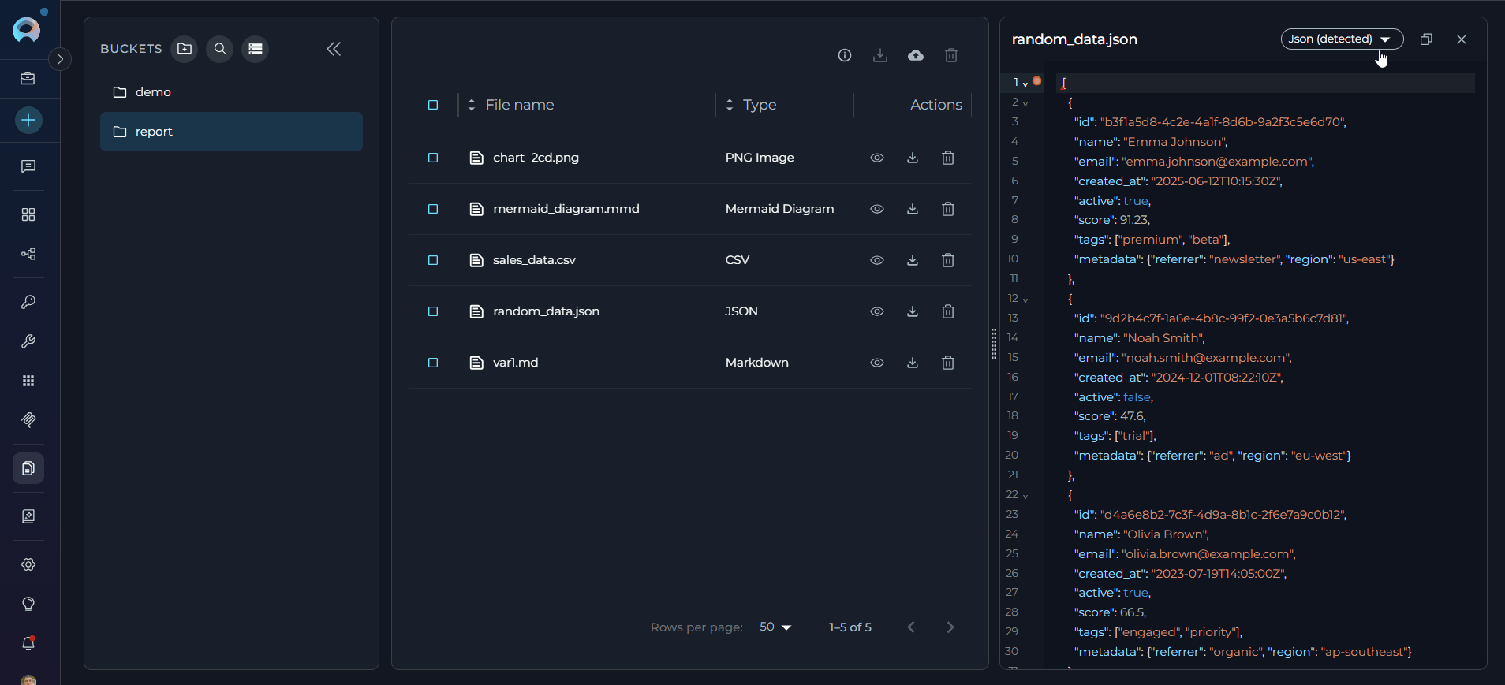Sort the list by Type column
Viewport: 1505px width, 685px height.
(759, 105)
